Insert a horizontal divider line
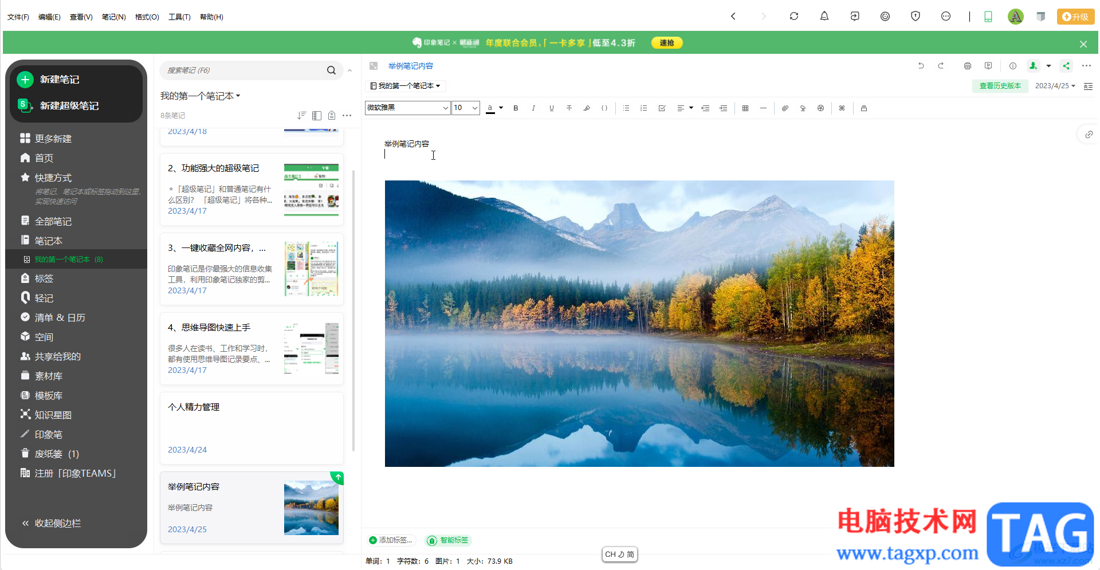1100x570 pixels. [763, 108]
